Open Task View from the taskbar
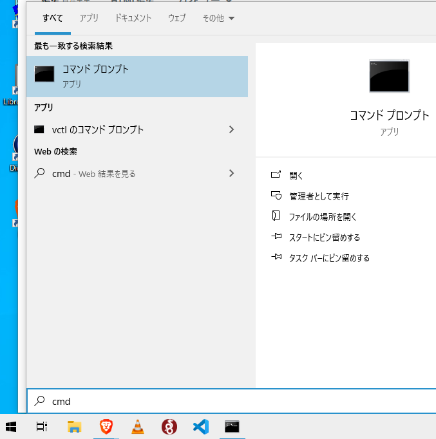The width and height of the screenshot is (436, 439). pyautogui.click(x=42, y=427)
